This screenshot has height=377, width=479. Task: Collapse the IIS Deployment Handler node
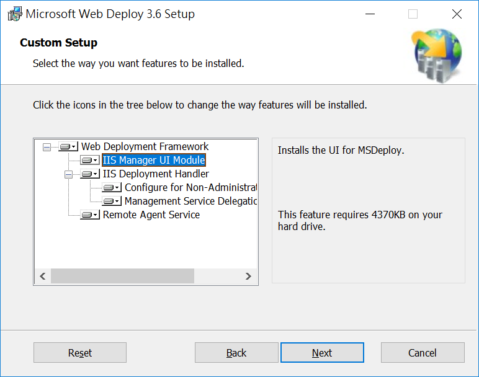[68, 175]
